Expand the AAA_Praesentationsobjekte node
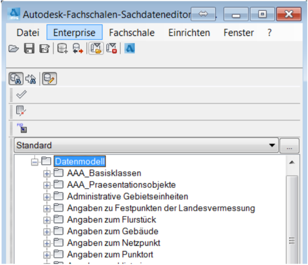 point(47,185)
